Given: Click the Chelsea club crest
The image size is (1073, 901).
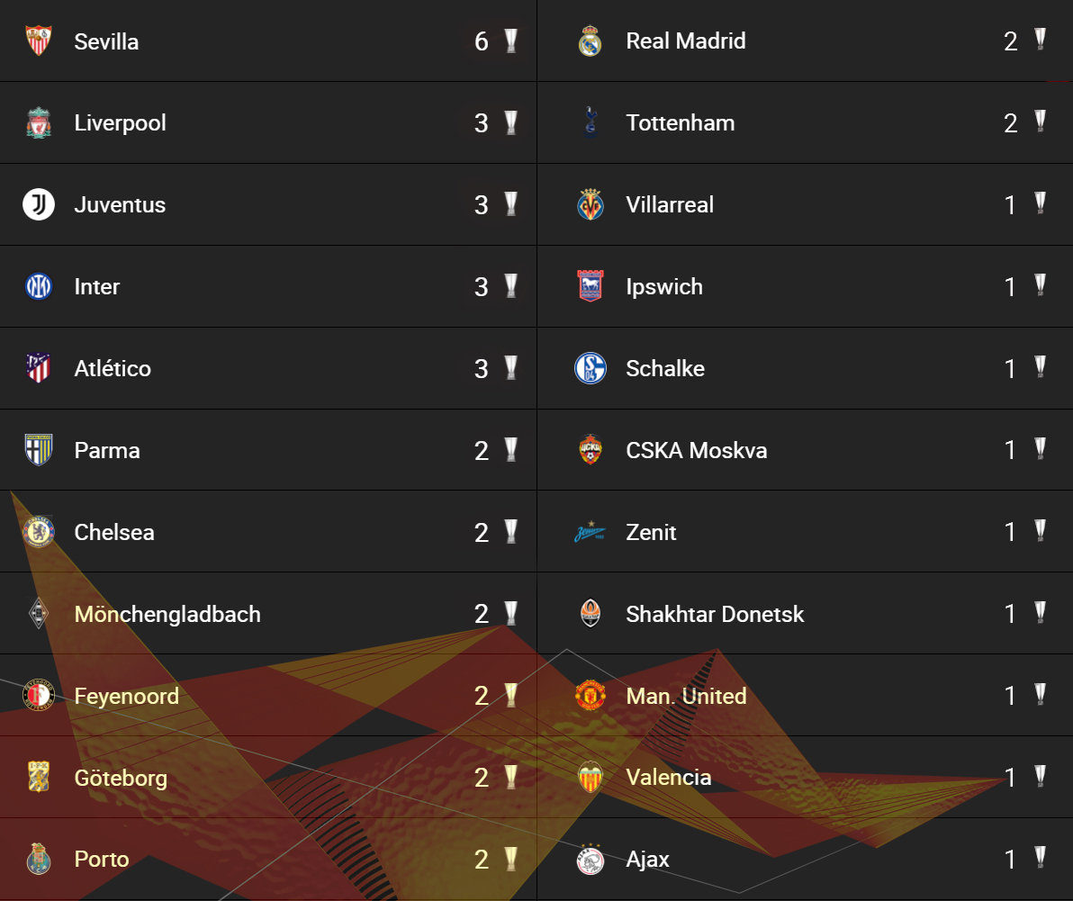Looking at the screenshot, I should (39, 532).
